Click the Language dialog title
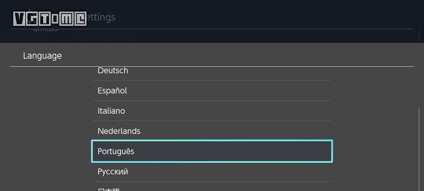The width and height of the screenshot is (424, 191). (x=42, y=56)
